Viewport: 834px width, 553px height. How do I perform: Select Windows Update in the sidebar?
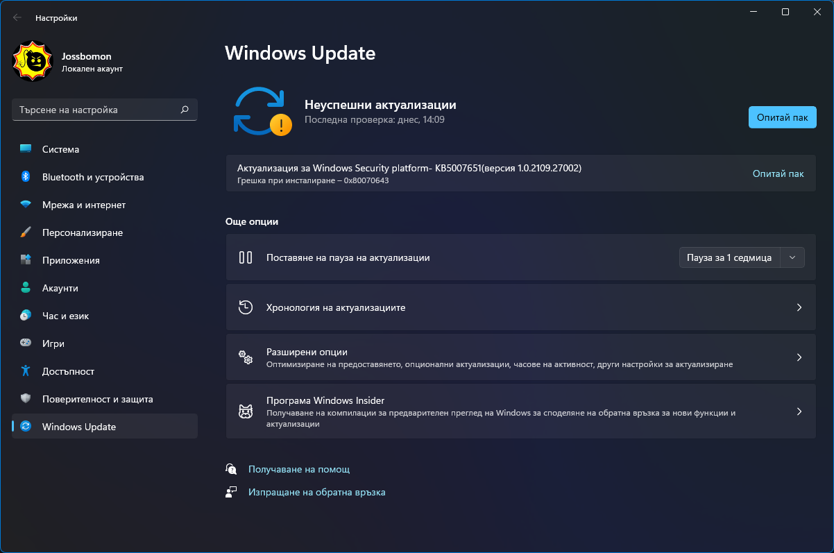tap(105, 427)
